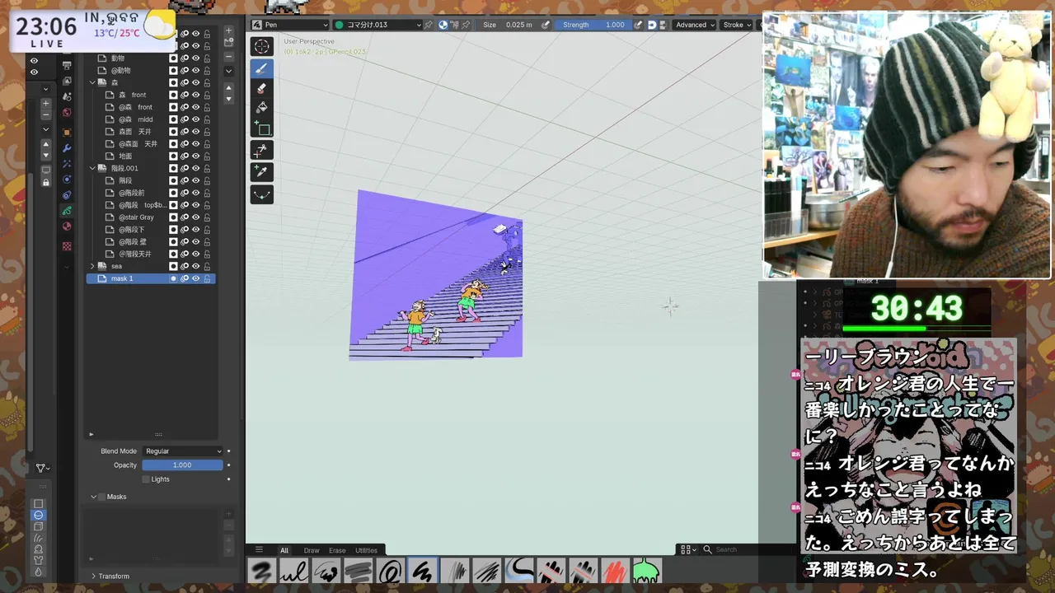The height and width of the screenshot is (593, 1055).
Task: Select the Eyedropper tool
Action: point(262,171)
